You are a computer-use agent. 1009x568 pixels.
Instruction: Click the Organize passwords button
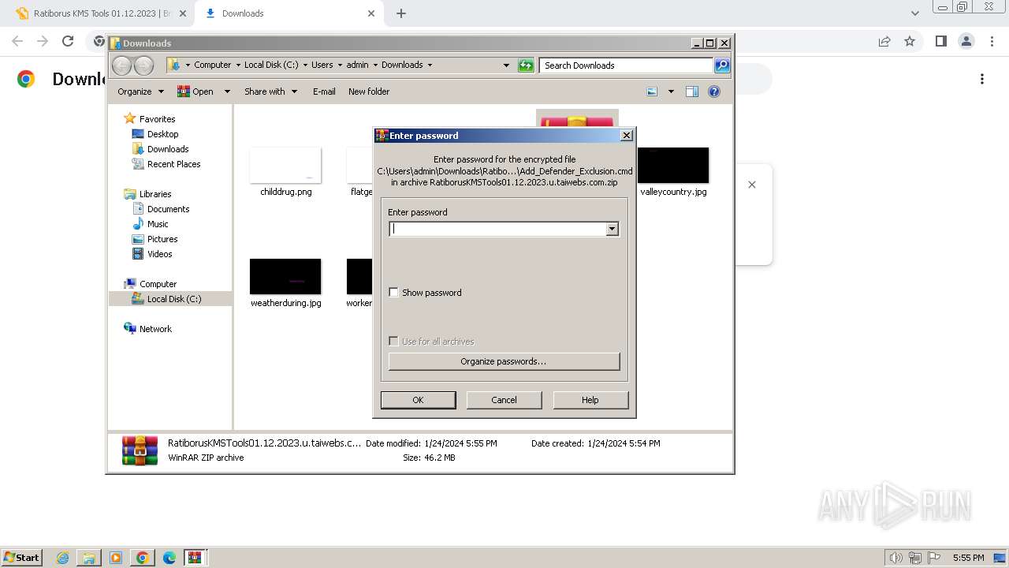tap(504, 361)
